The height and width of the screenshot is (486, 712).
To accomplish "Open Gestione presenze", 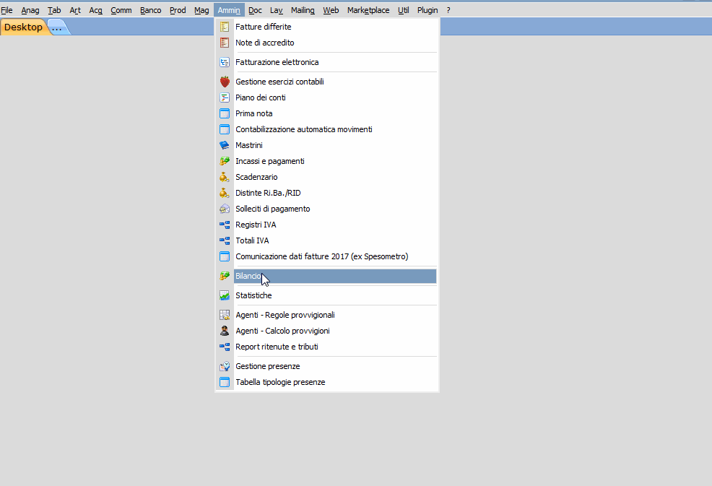I will pyautogui.click(x=335, y=367).
